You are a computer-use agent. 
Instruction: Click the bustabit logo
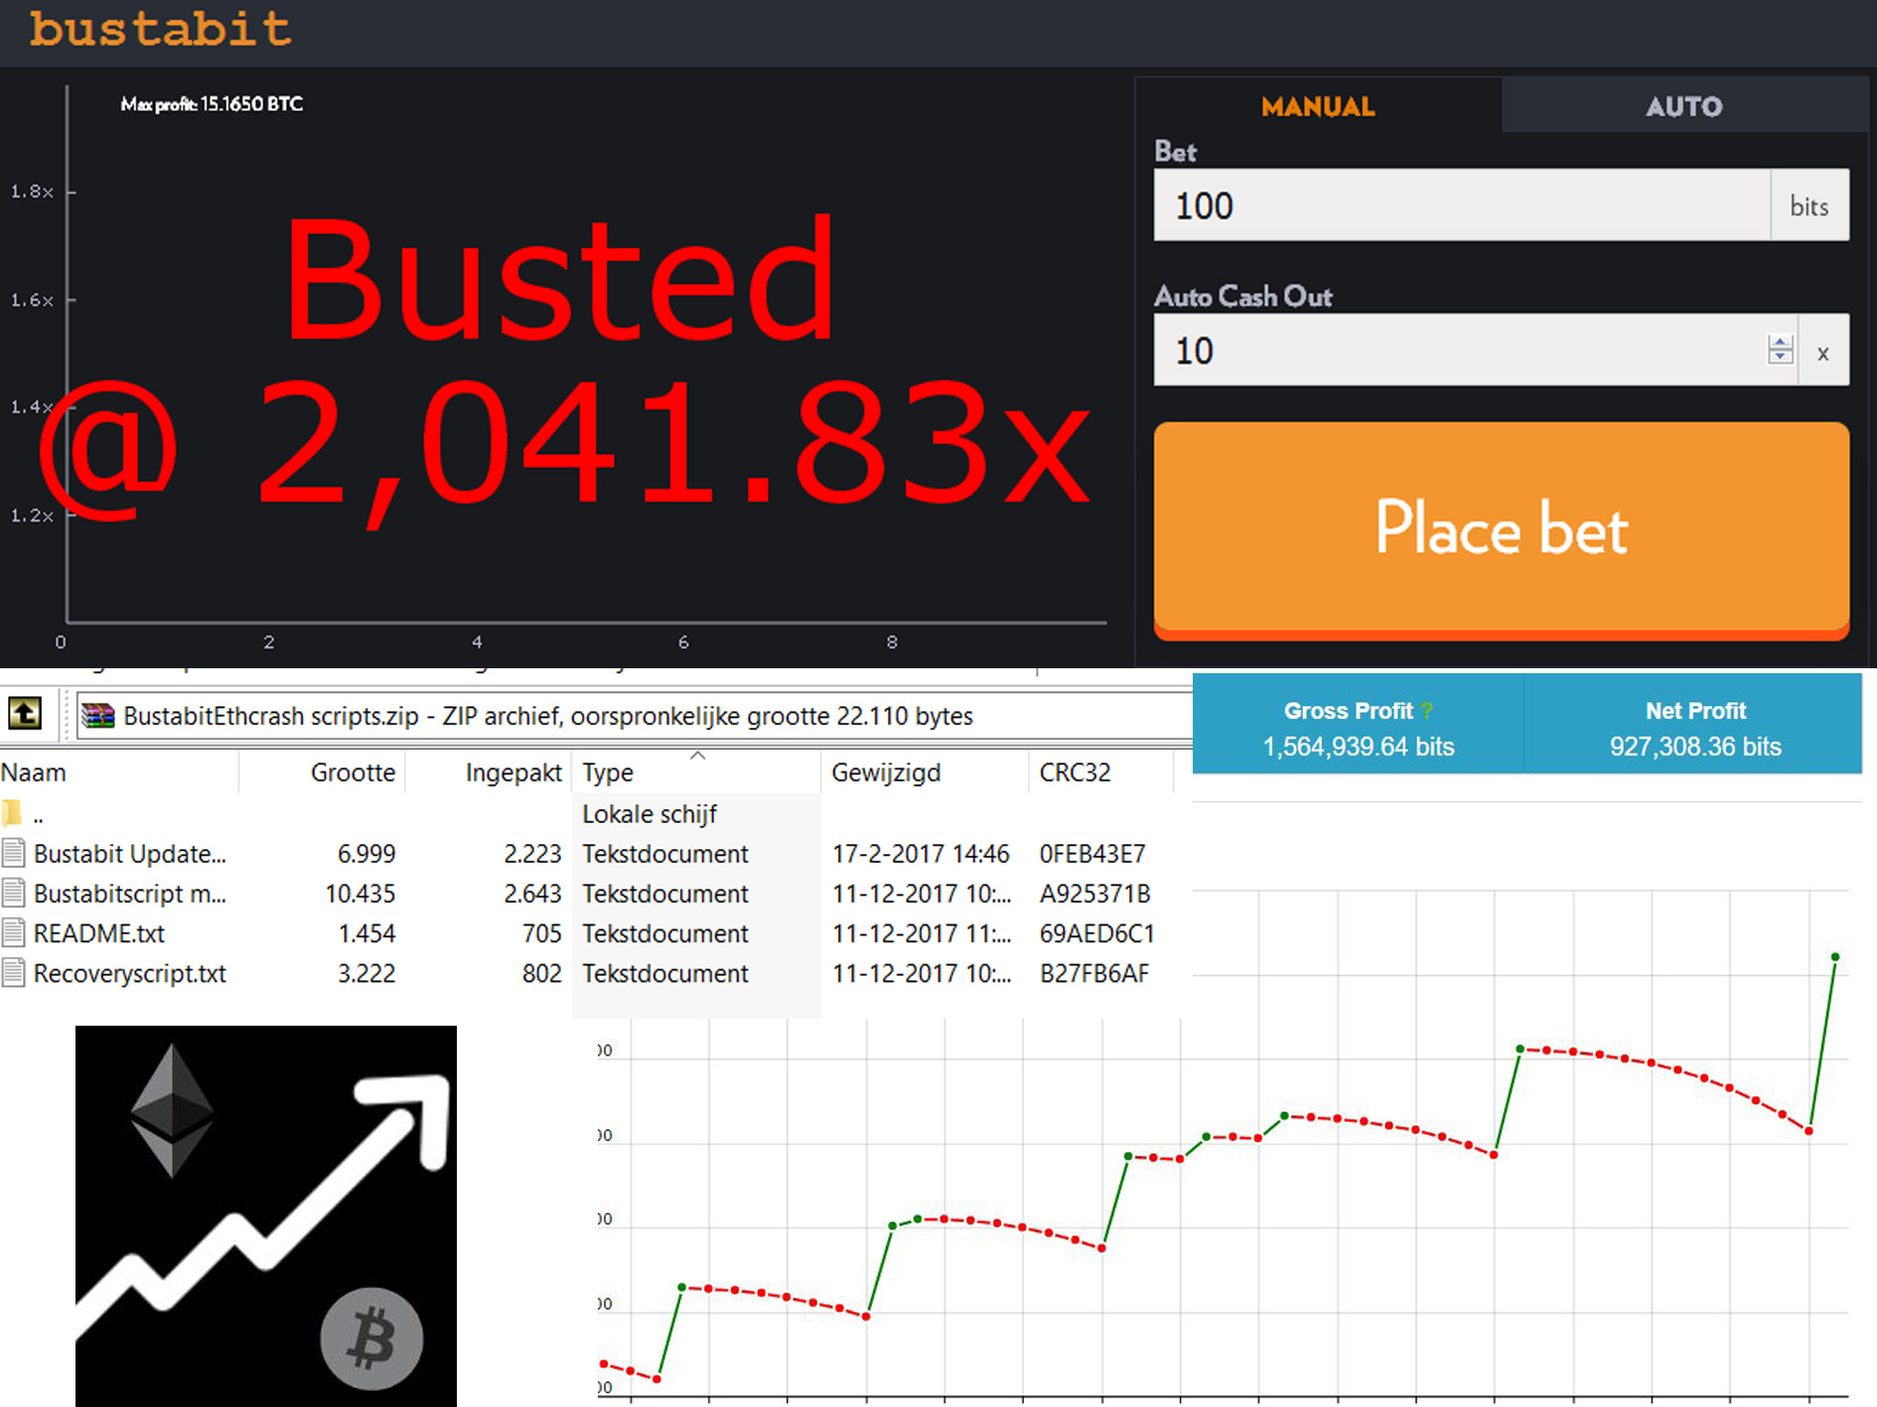coord(160,29)
